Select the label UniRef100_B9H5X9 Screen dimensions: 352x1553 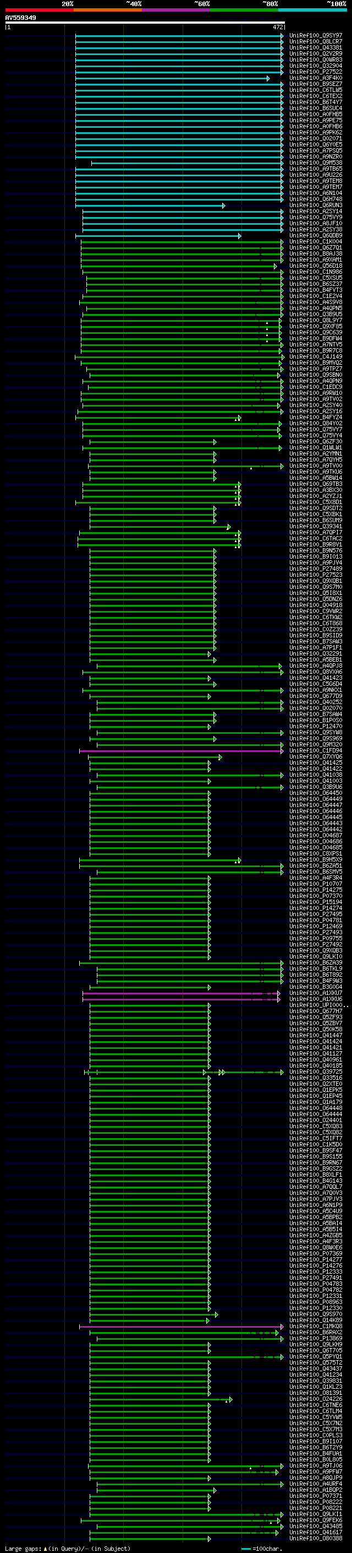pyautogui.click(x=316, y=861)
